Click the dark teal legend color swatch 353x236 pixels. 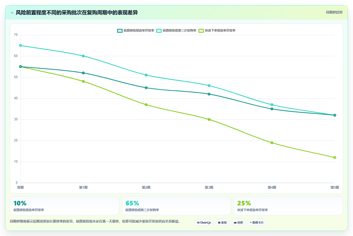click(120, 31)
